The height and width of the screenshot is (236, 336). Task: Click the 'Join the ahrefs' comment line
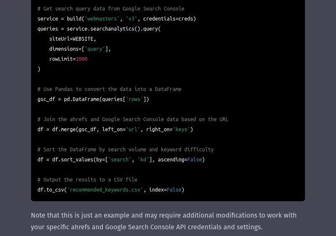click(x=133, y=119)
